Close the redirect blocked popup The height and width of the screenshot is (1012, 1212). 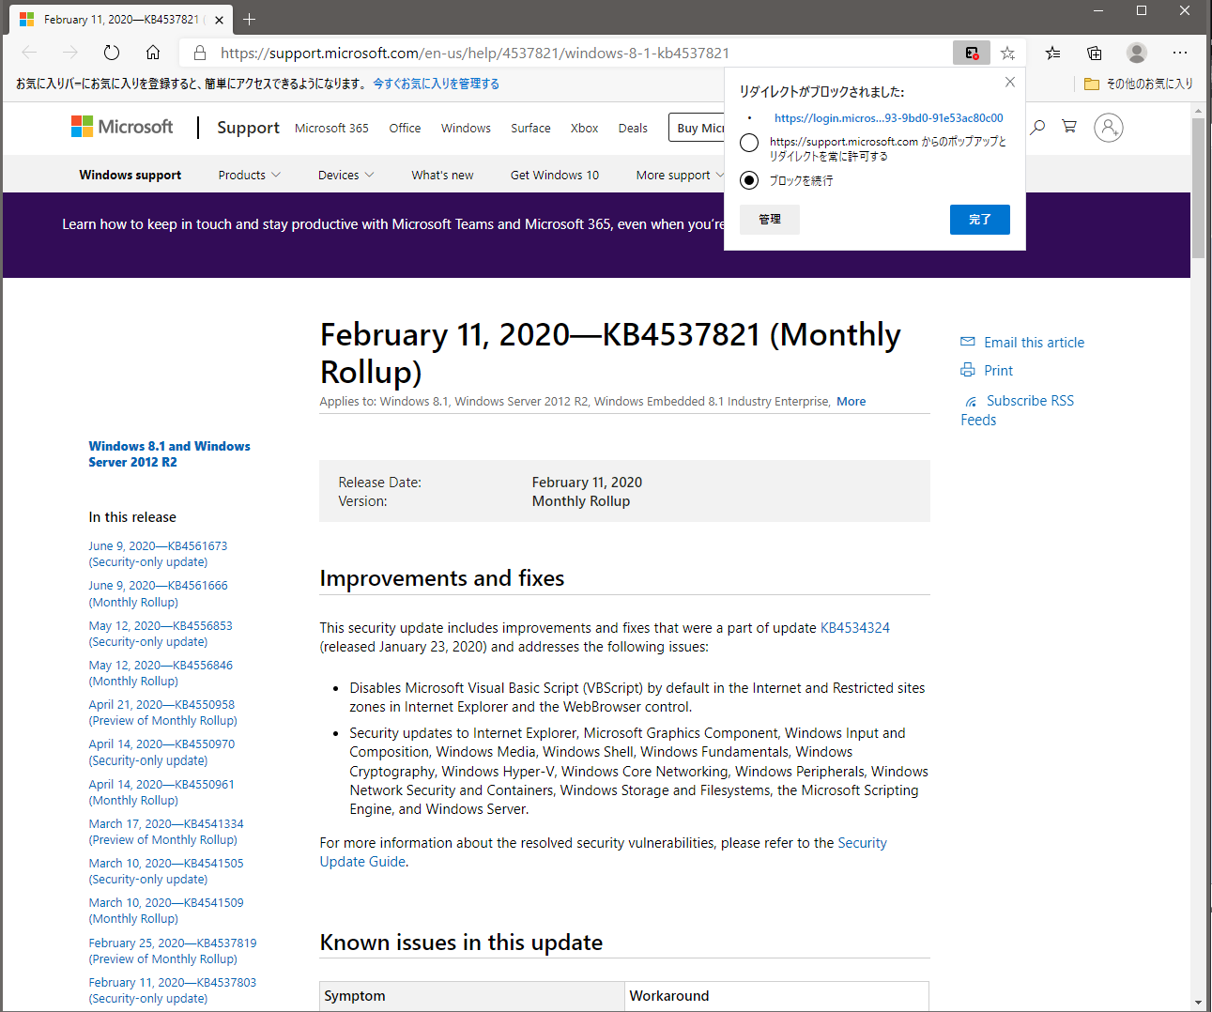pyautogui.click(x=1010, y=82)
